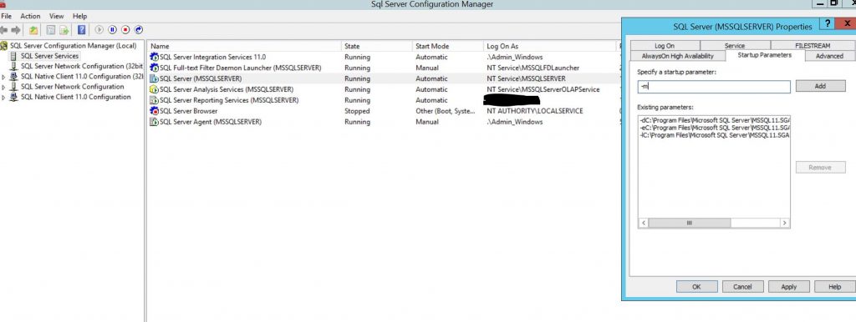856x322 pixels.
Task: Expand SQL Native Client 11.0 Configuration (32bit) node
Action: 4,77
